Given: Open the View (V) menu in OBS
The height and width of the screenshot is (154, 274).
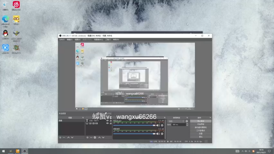Looking at the screenshot, I should (78, 40).
